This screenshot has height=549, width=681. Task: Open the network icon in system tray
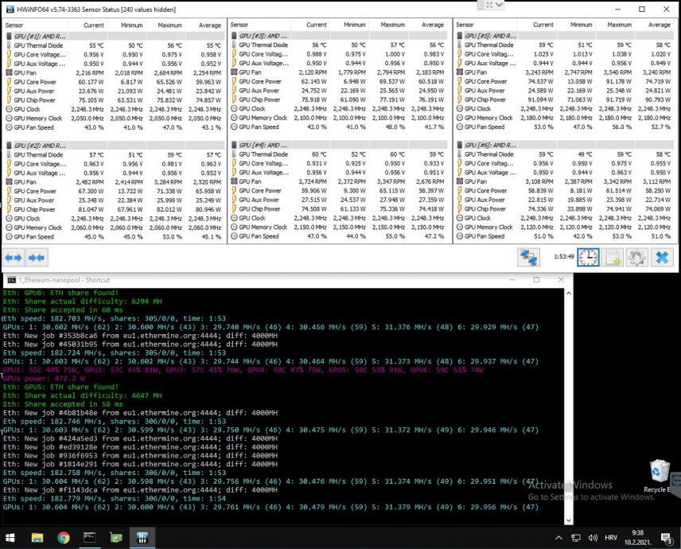coord(576,538)
